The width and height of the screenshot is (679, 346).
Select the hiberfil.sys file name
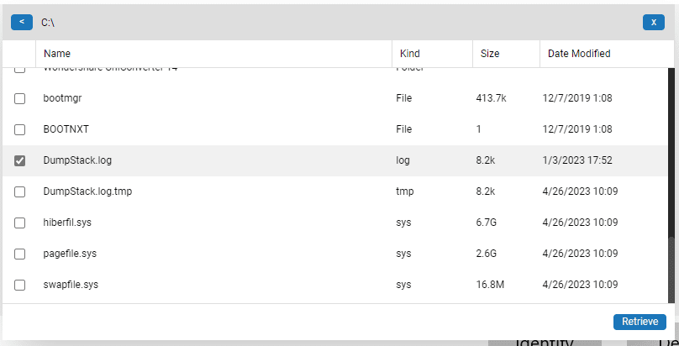pos(67,223)
